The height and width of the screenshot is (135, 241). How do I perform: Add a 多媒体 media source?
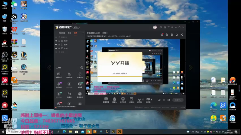click(131, 100)
